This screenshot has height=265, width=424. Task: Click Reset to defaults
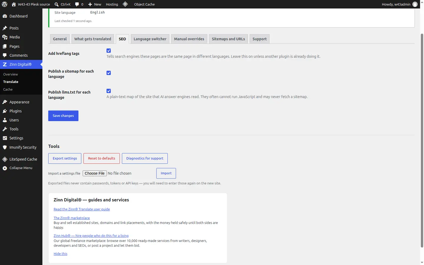[102, 158]
